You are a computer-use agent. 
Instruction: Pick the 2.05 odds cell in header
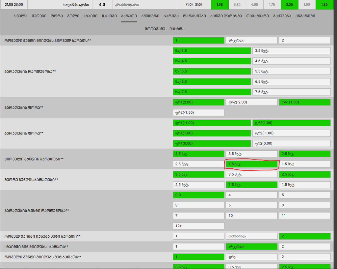pyautogui.click(x=289, y=5)
